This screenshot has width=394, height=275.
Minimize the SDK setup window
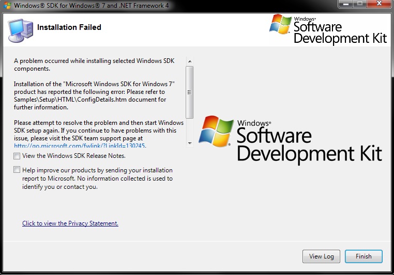click(x=346, y=4)
